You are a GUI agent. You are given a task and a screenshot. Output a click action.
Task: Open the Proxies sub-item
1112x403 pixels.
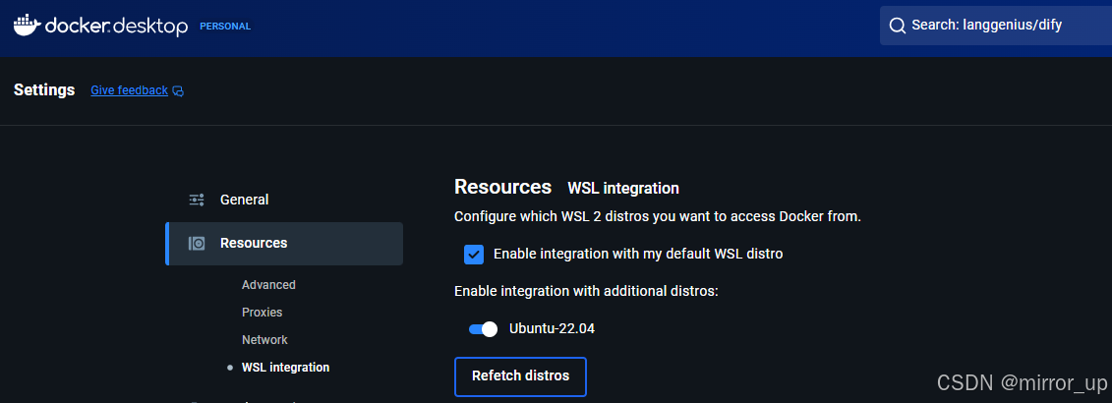point(262,313)
